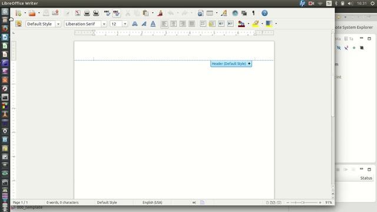Screen dimensions: 377x212
Task: Toggle Italic formatting
Action: [144, 24]
